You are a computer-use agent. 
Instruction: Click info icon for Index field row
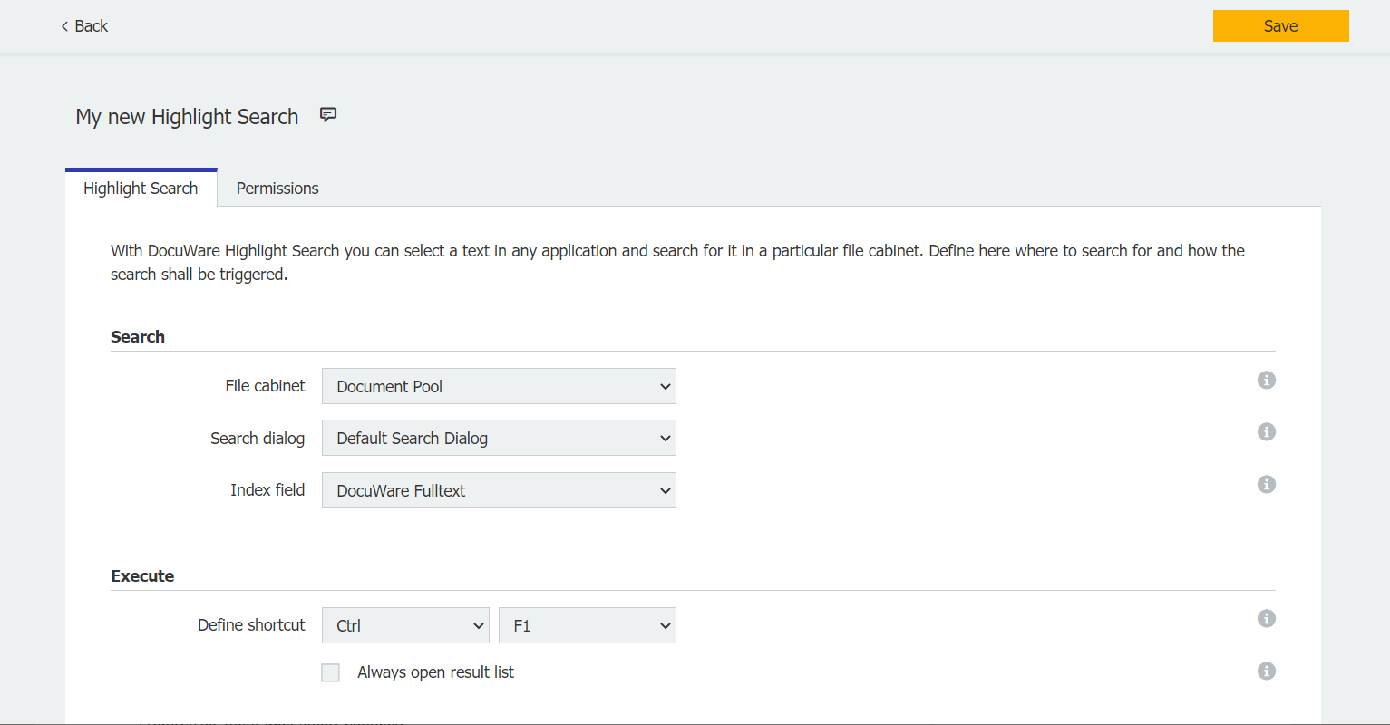(x=1267, y=485)
